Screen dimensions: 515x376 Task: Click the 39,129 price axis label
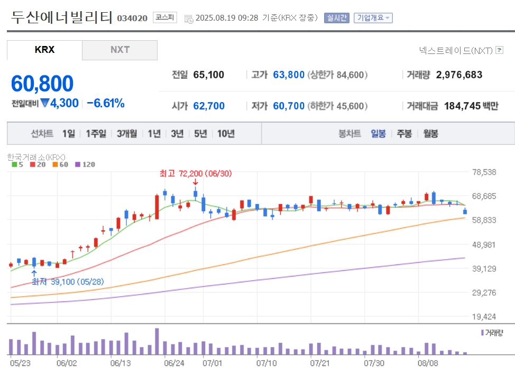click(x=484, y=269)
